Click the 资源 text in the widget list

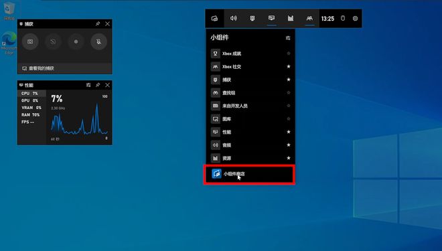pos(226,159)
